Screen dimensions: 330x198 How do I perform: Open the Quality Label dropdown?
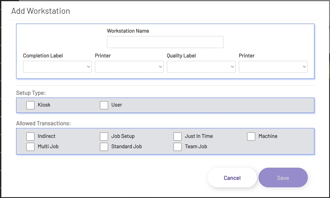click(x=201, y=67)
